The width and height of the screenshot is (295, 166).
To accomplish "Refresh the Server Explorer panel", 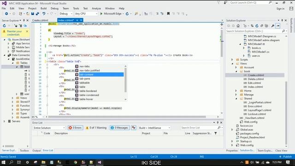I will point(4,26).
